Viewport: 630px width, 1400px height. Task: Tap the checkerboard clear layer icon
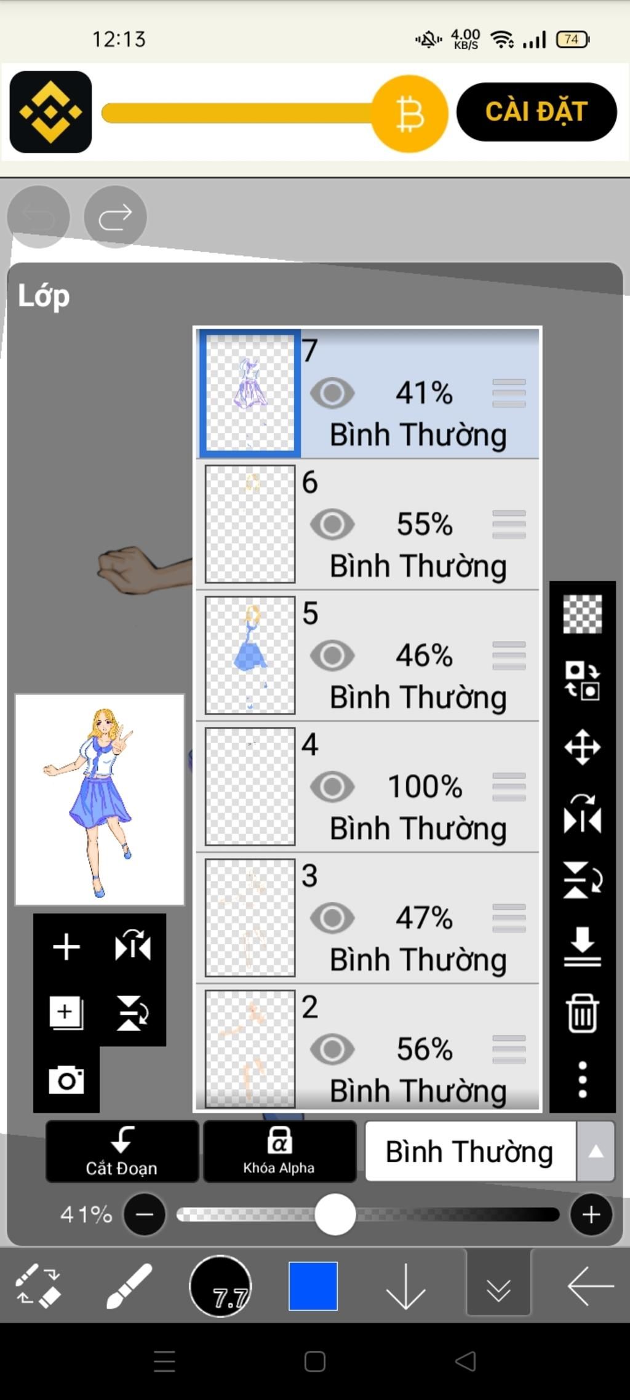coord(582,614)
